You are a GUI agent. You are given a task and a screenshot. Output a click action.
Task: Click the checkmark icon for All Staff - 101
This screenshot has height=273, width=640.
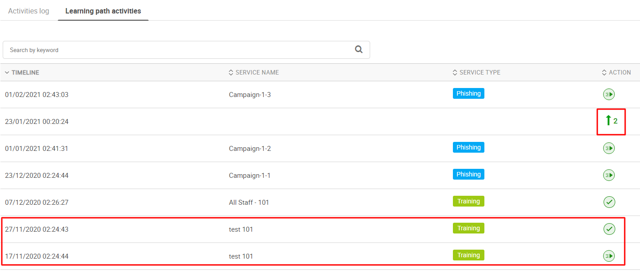(x=609, y=202)
